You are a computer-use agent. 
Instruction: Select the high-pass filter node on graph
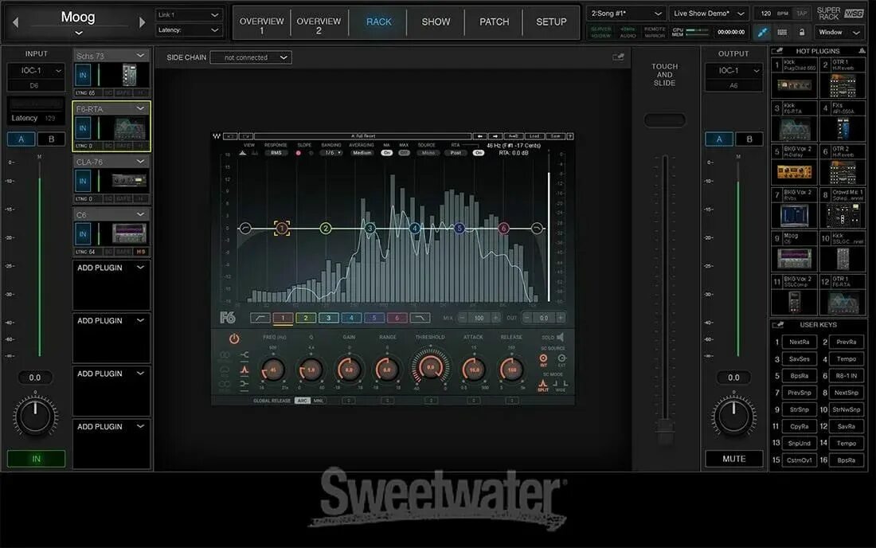pyautogui.click(x=244, y=228)
